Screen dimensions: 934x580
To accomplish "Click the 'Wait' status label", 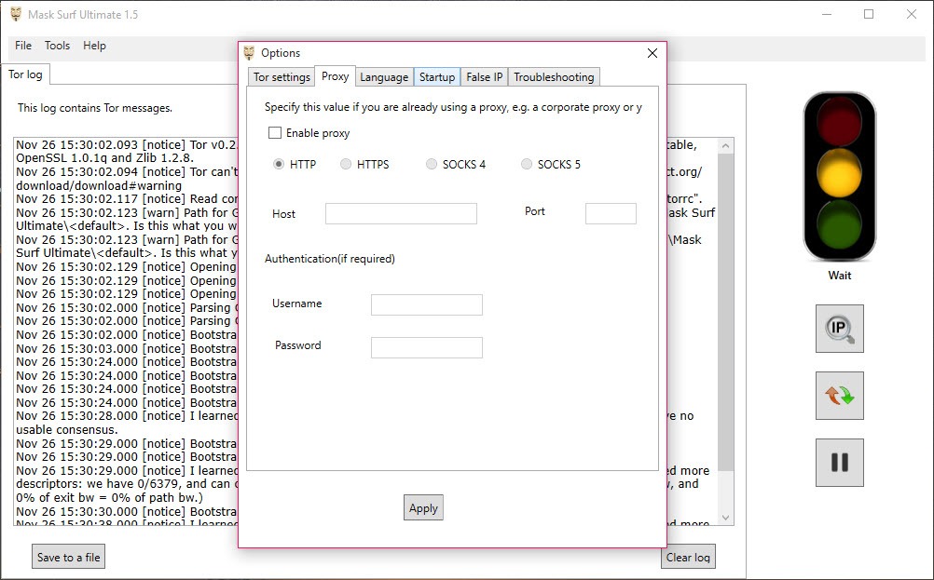I will click(839, 276).
